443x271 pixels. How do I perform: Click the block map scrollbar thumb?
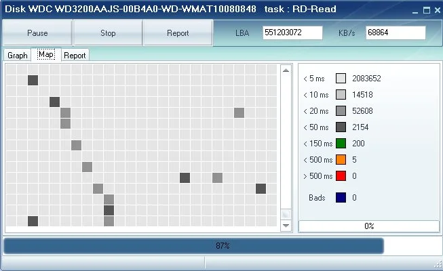click(x=286, y=215)
